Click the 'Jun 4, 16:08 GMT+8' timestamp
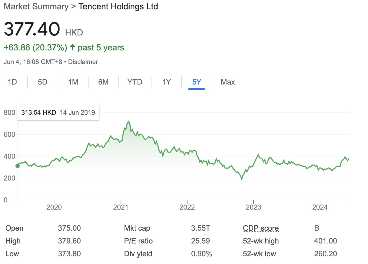The image size is (368, 264). coord(33,62)
